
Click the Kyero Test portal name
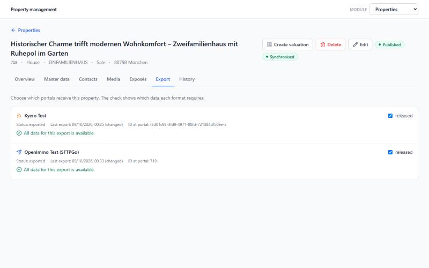(35, 116)
